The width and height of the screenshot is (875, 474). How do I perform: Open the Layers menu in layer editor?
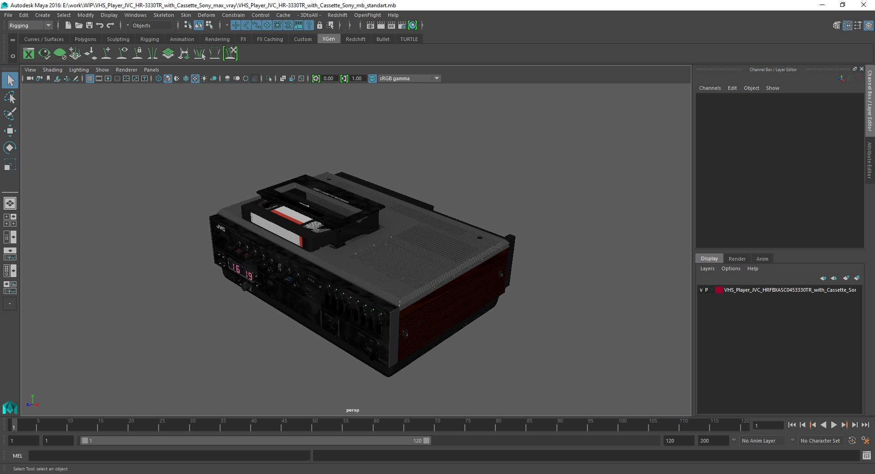707,268
